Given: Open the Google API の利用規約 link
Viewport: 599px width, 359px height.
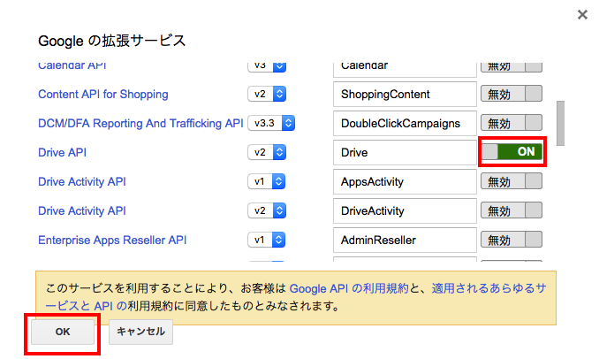Looking at the screenshot, I should pos(349,288).
